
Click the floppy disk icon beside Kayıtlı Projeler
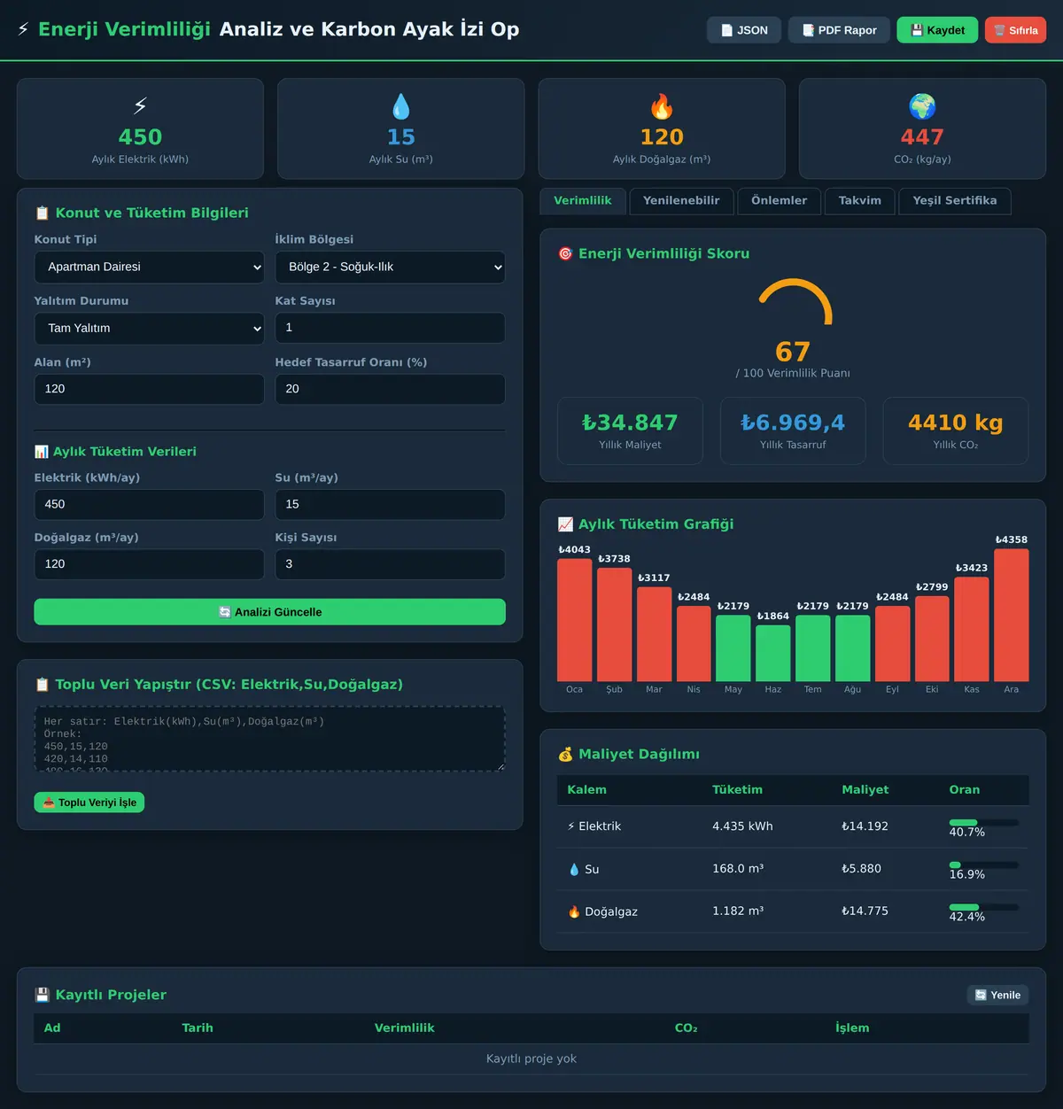(x=42, y=995)
